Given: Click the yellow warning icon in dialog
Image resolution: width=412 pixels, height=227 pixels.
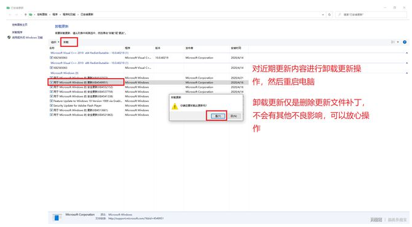Looking at the screenshot, I should (x=175, y=106).
